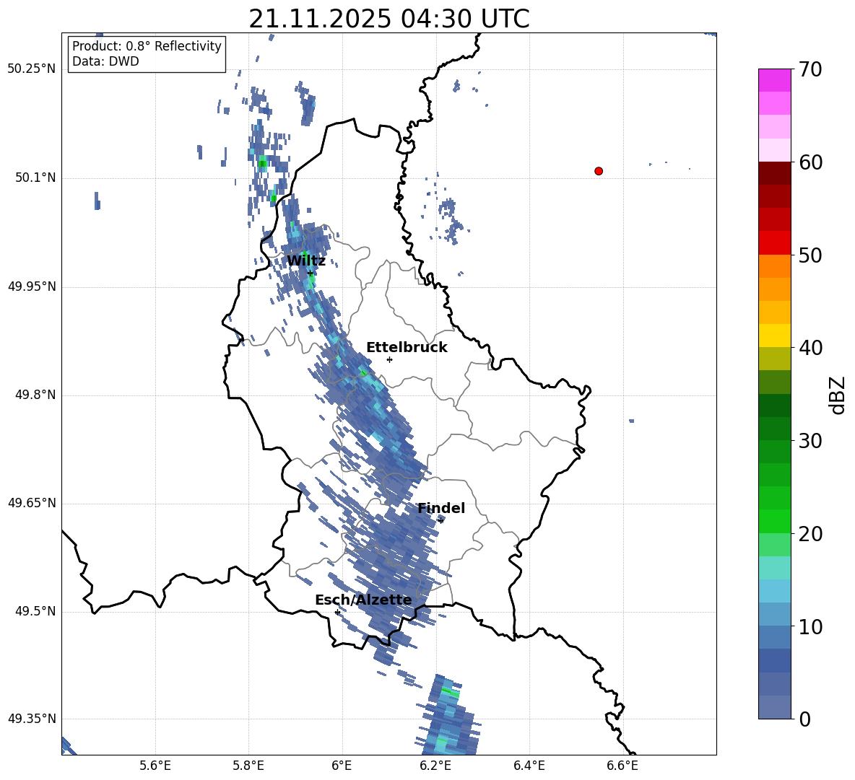The image size is (855, 780).
Task: Click the Findel cross marker
Action: click(440, 521)
